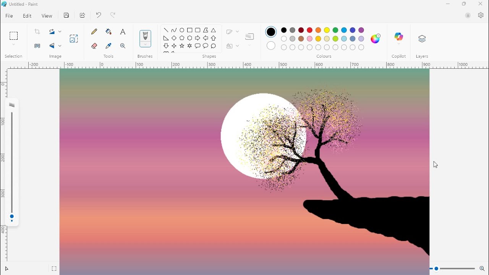Screen dimensions: 489x275
Task: Choose the red colour swatch
Action: 310,30
